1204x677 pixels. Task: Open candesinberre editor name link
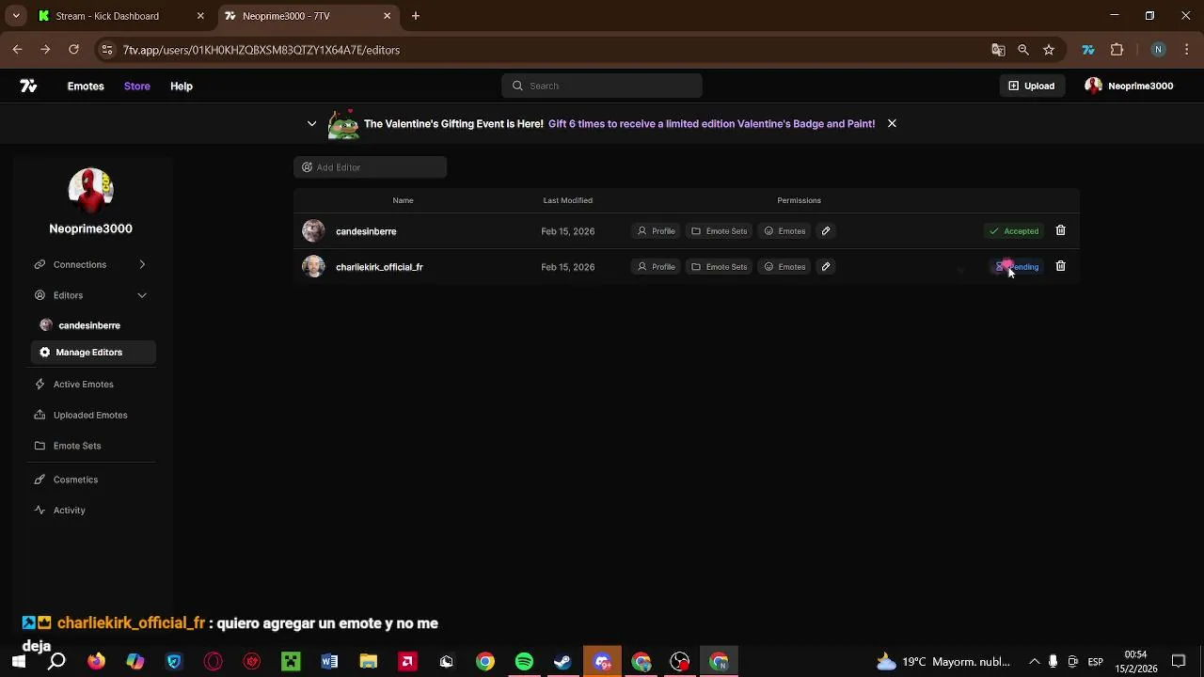point(366,231)
